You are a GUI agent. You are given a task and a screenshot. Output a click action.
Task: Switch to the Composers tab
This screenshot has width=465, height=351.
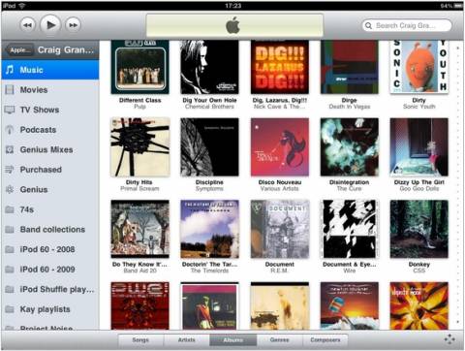coord(325,340)
